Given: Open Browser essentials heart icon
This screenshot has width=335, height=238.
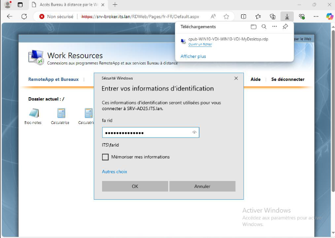Looking at the screenshot, I should coord(301,16).
